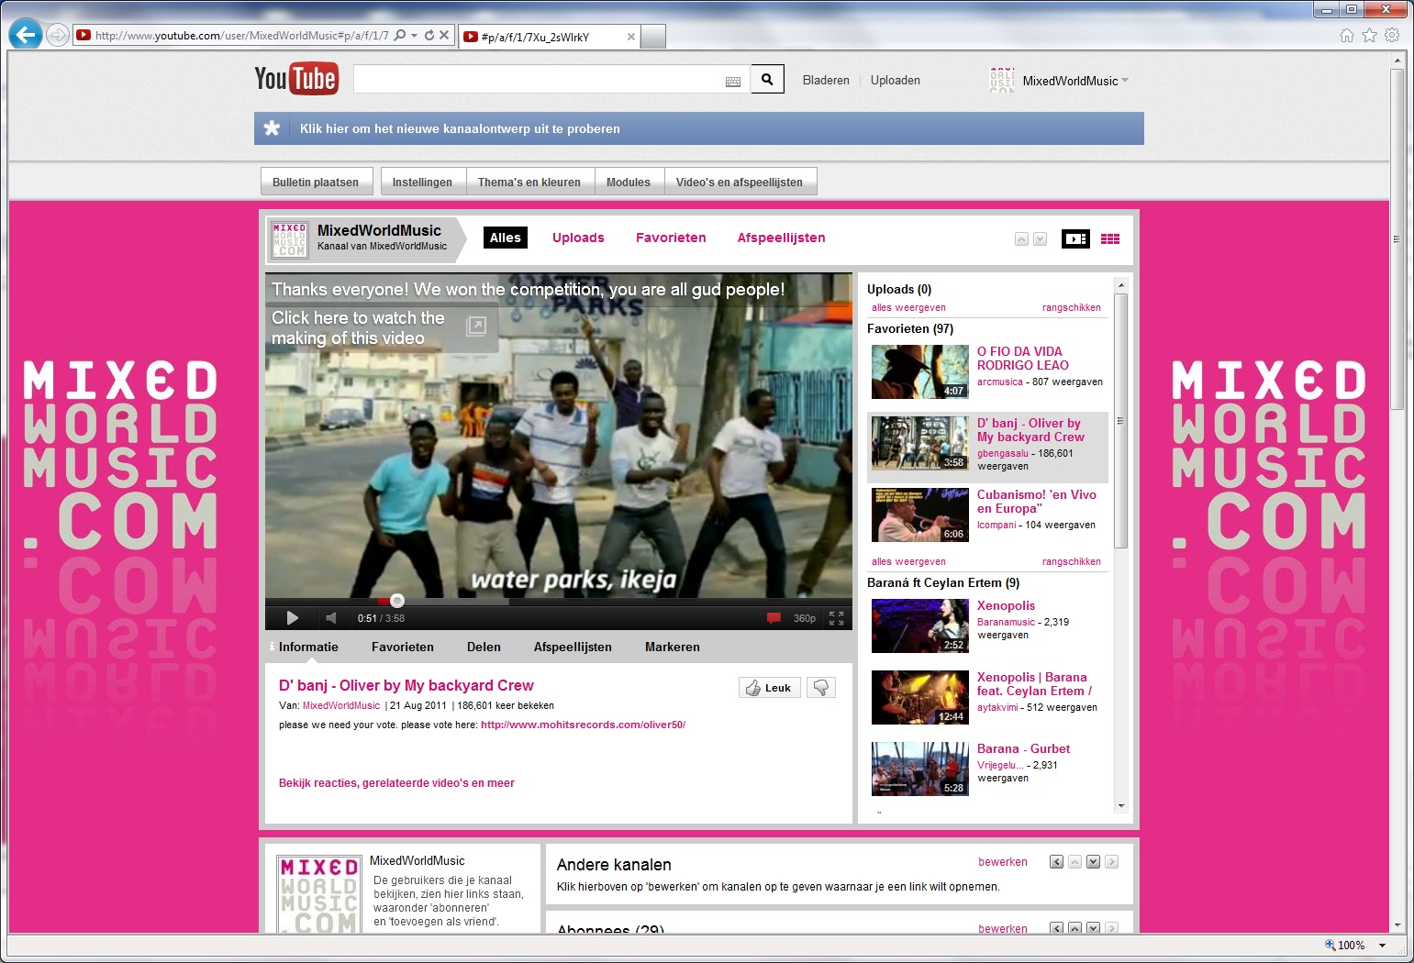Click the YouTube logo

point(296,79)
